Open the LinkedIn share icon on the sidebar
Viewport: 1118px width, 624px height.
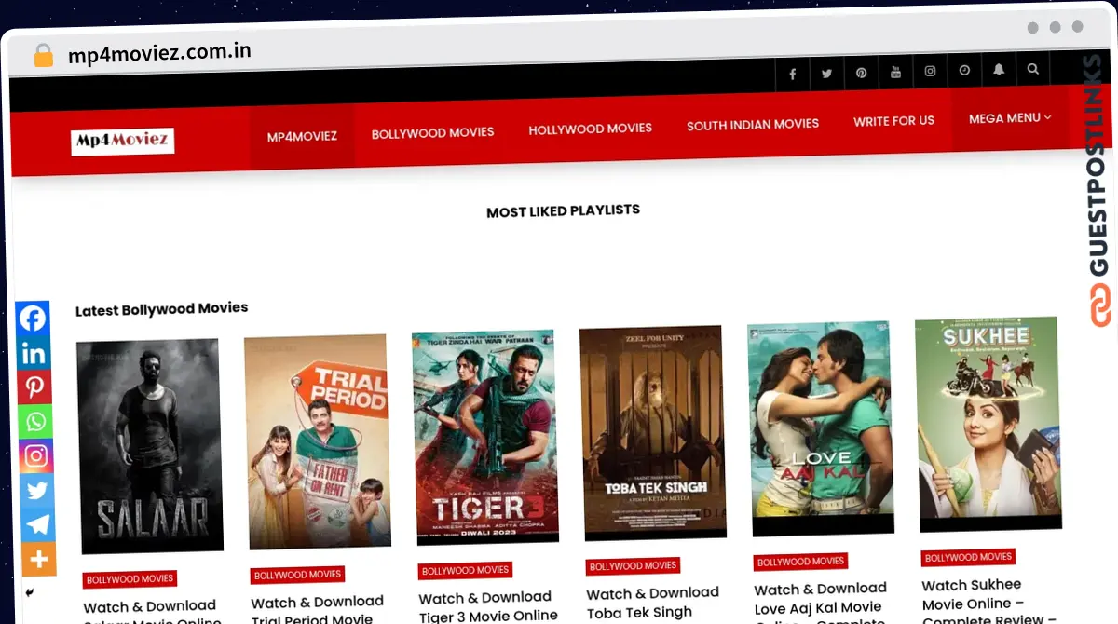click(x=34, y=352)
